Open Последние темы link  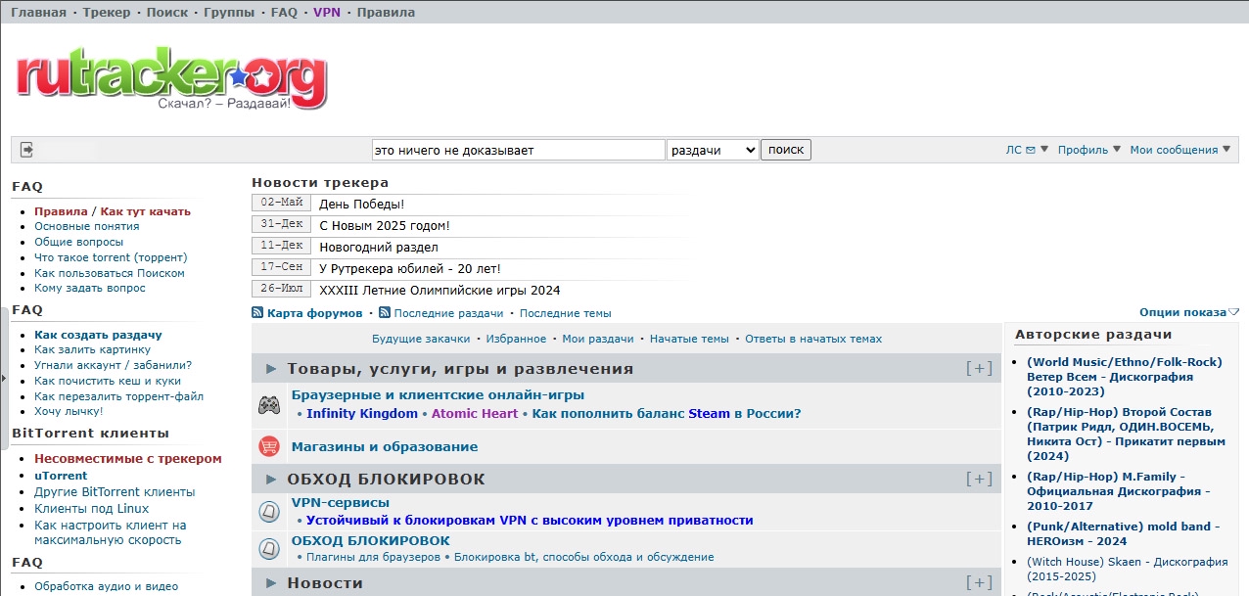(x=565, y=313)
